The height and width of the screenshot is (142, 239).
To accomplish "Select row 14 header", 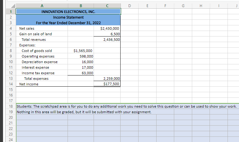I will [x=11, y=84].
